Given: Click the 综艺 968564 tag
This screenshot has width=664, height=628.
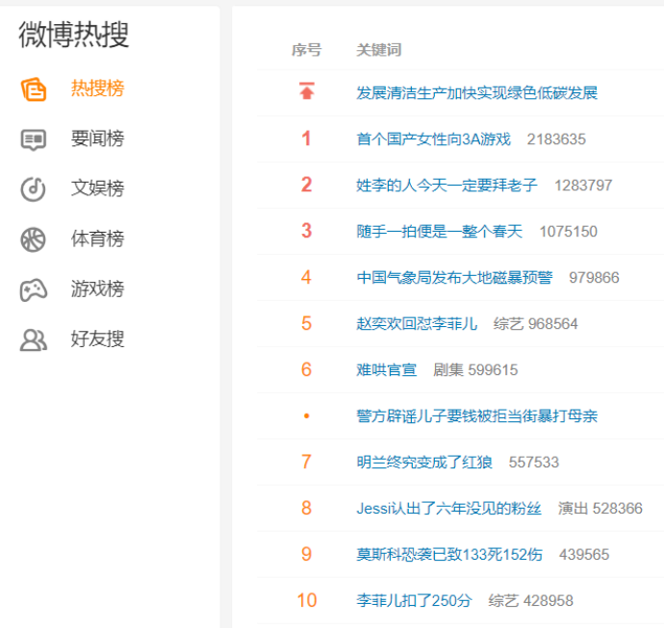Looking at the screenshot, I should tap(536, 324).
